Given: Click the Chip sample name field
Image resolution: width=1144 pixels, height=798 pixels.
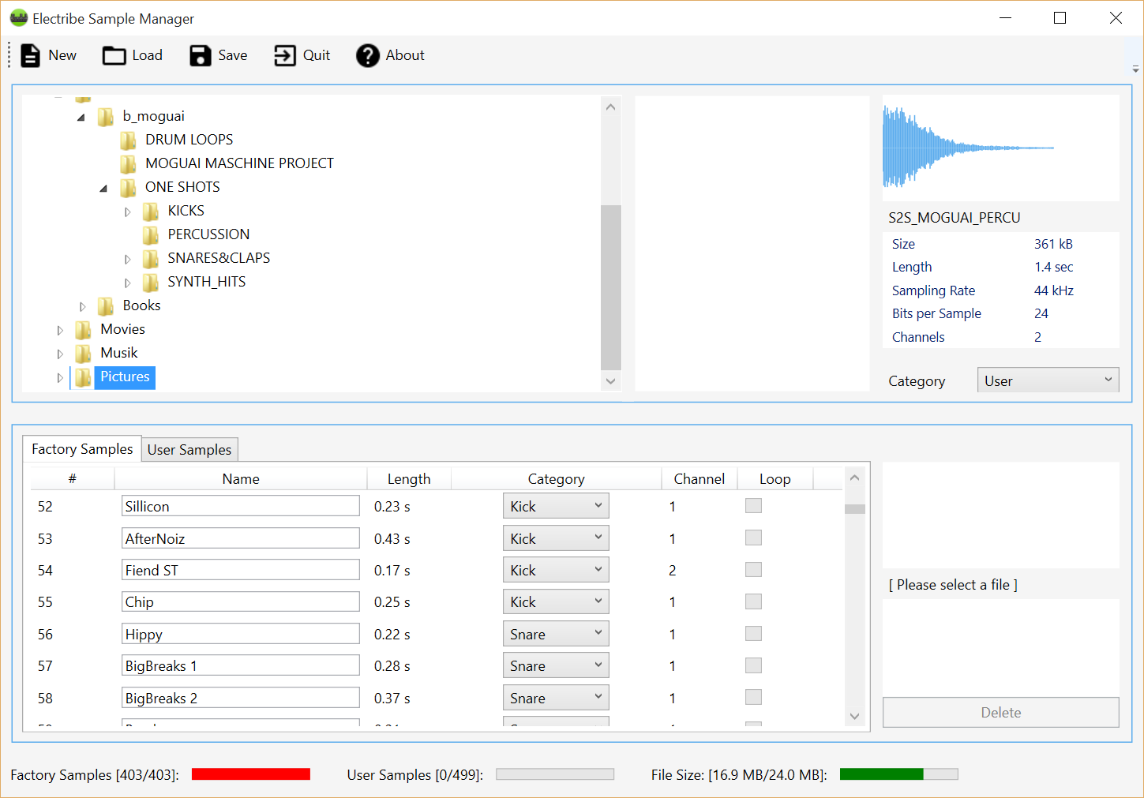Looking at the screenshot, I should click(x=240, y=602).
